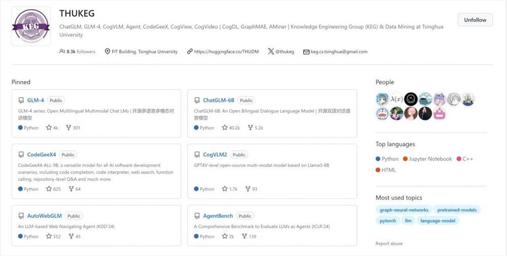Open the keg.cs.tsinghua@gmail.com email link

pyautogui.click(x=339, y=52)
